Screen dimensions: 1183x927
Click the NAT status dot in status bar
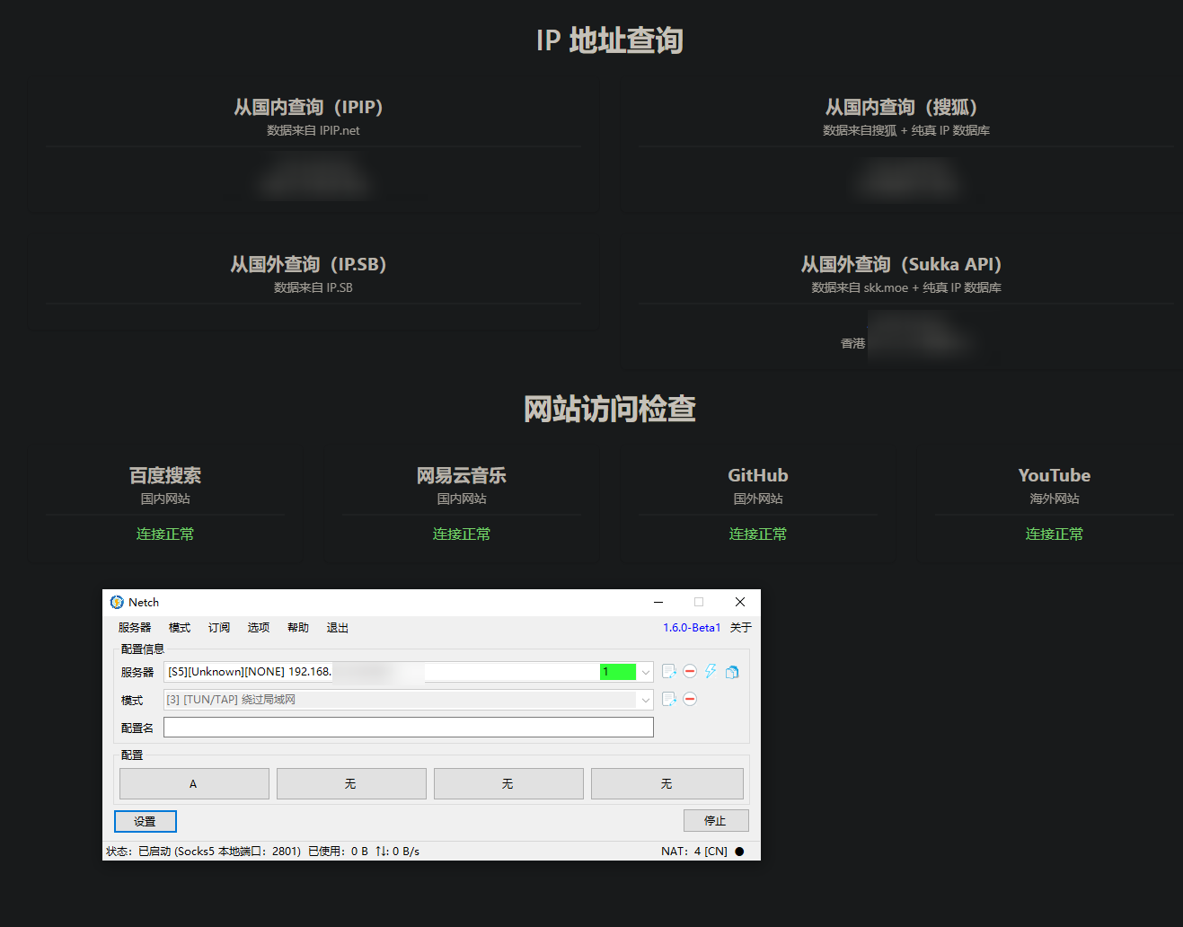738,851
